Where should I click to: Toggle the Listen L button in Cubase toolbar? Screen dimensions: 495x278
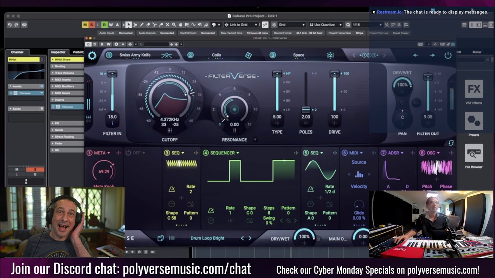(98, 25)
